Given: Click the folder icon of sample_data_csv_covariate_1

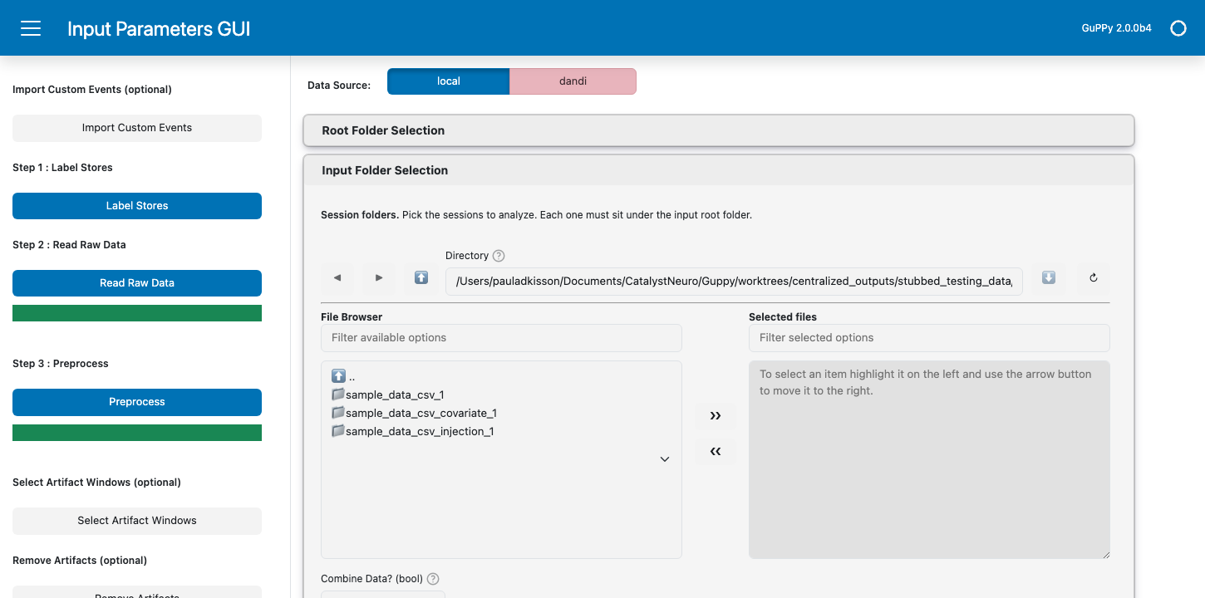Looking at the screenshot, I should pos(337,413).
